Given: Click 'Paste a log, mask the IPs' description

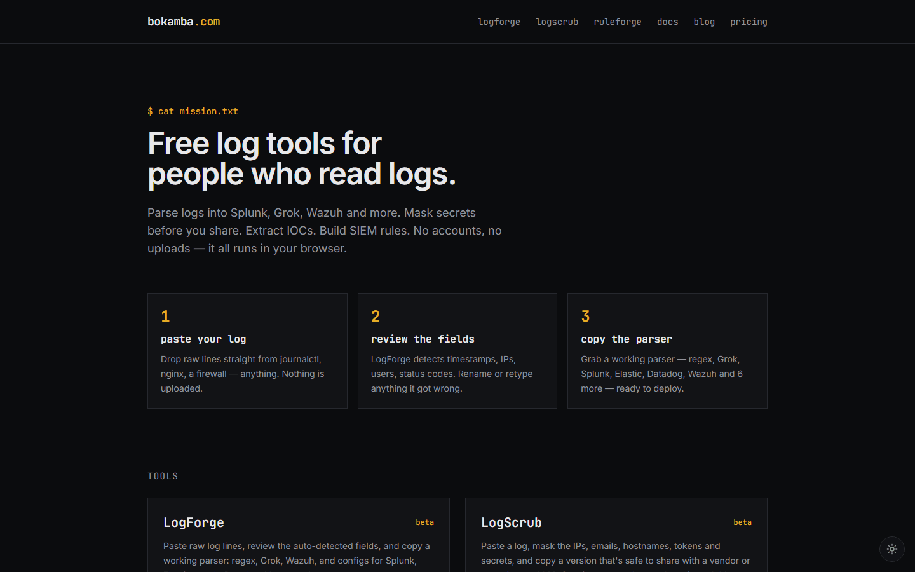Looking at the screenshot, I should point(616,555).
